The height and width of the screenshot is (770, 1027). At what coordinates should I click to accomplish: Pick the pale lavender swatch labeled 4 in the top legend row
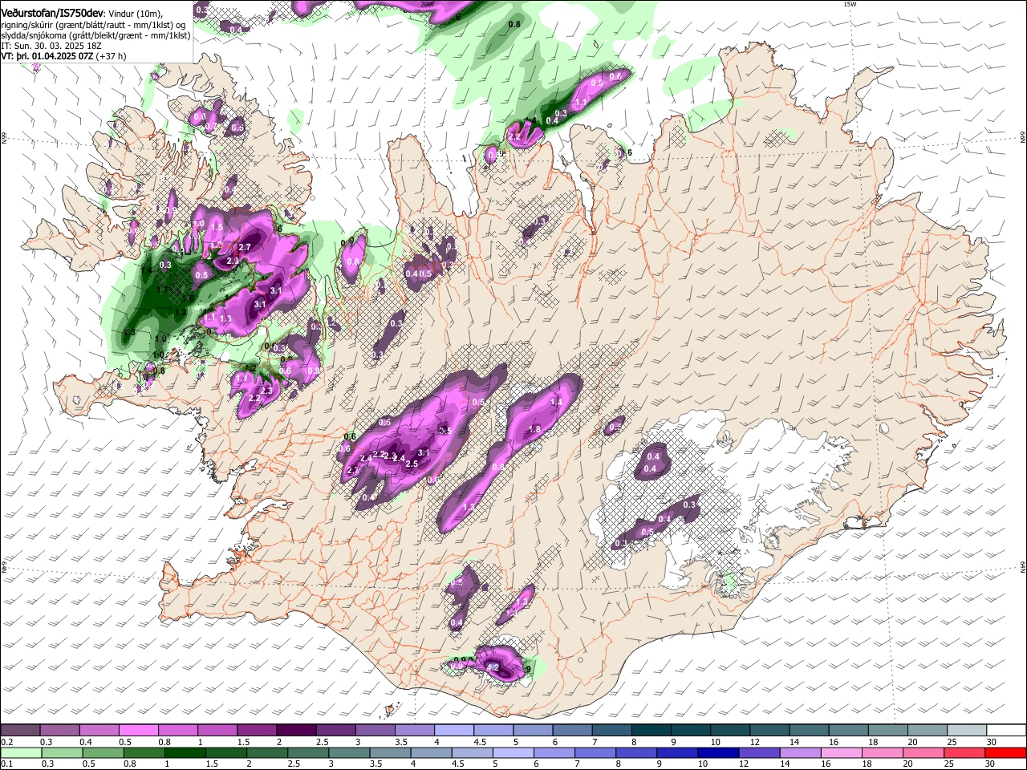tap(453, 731)
